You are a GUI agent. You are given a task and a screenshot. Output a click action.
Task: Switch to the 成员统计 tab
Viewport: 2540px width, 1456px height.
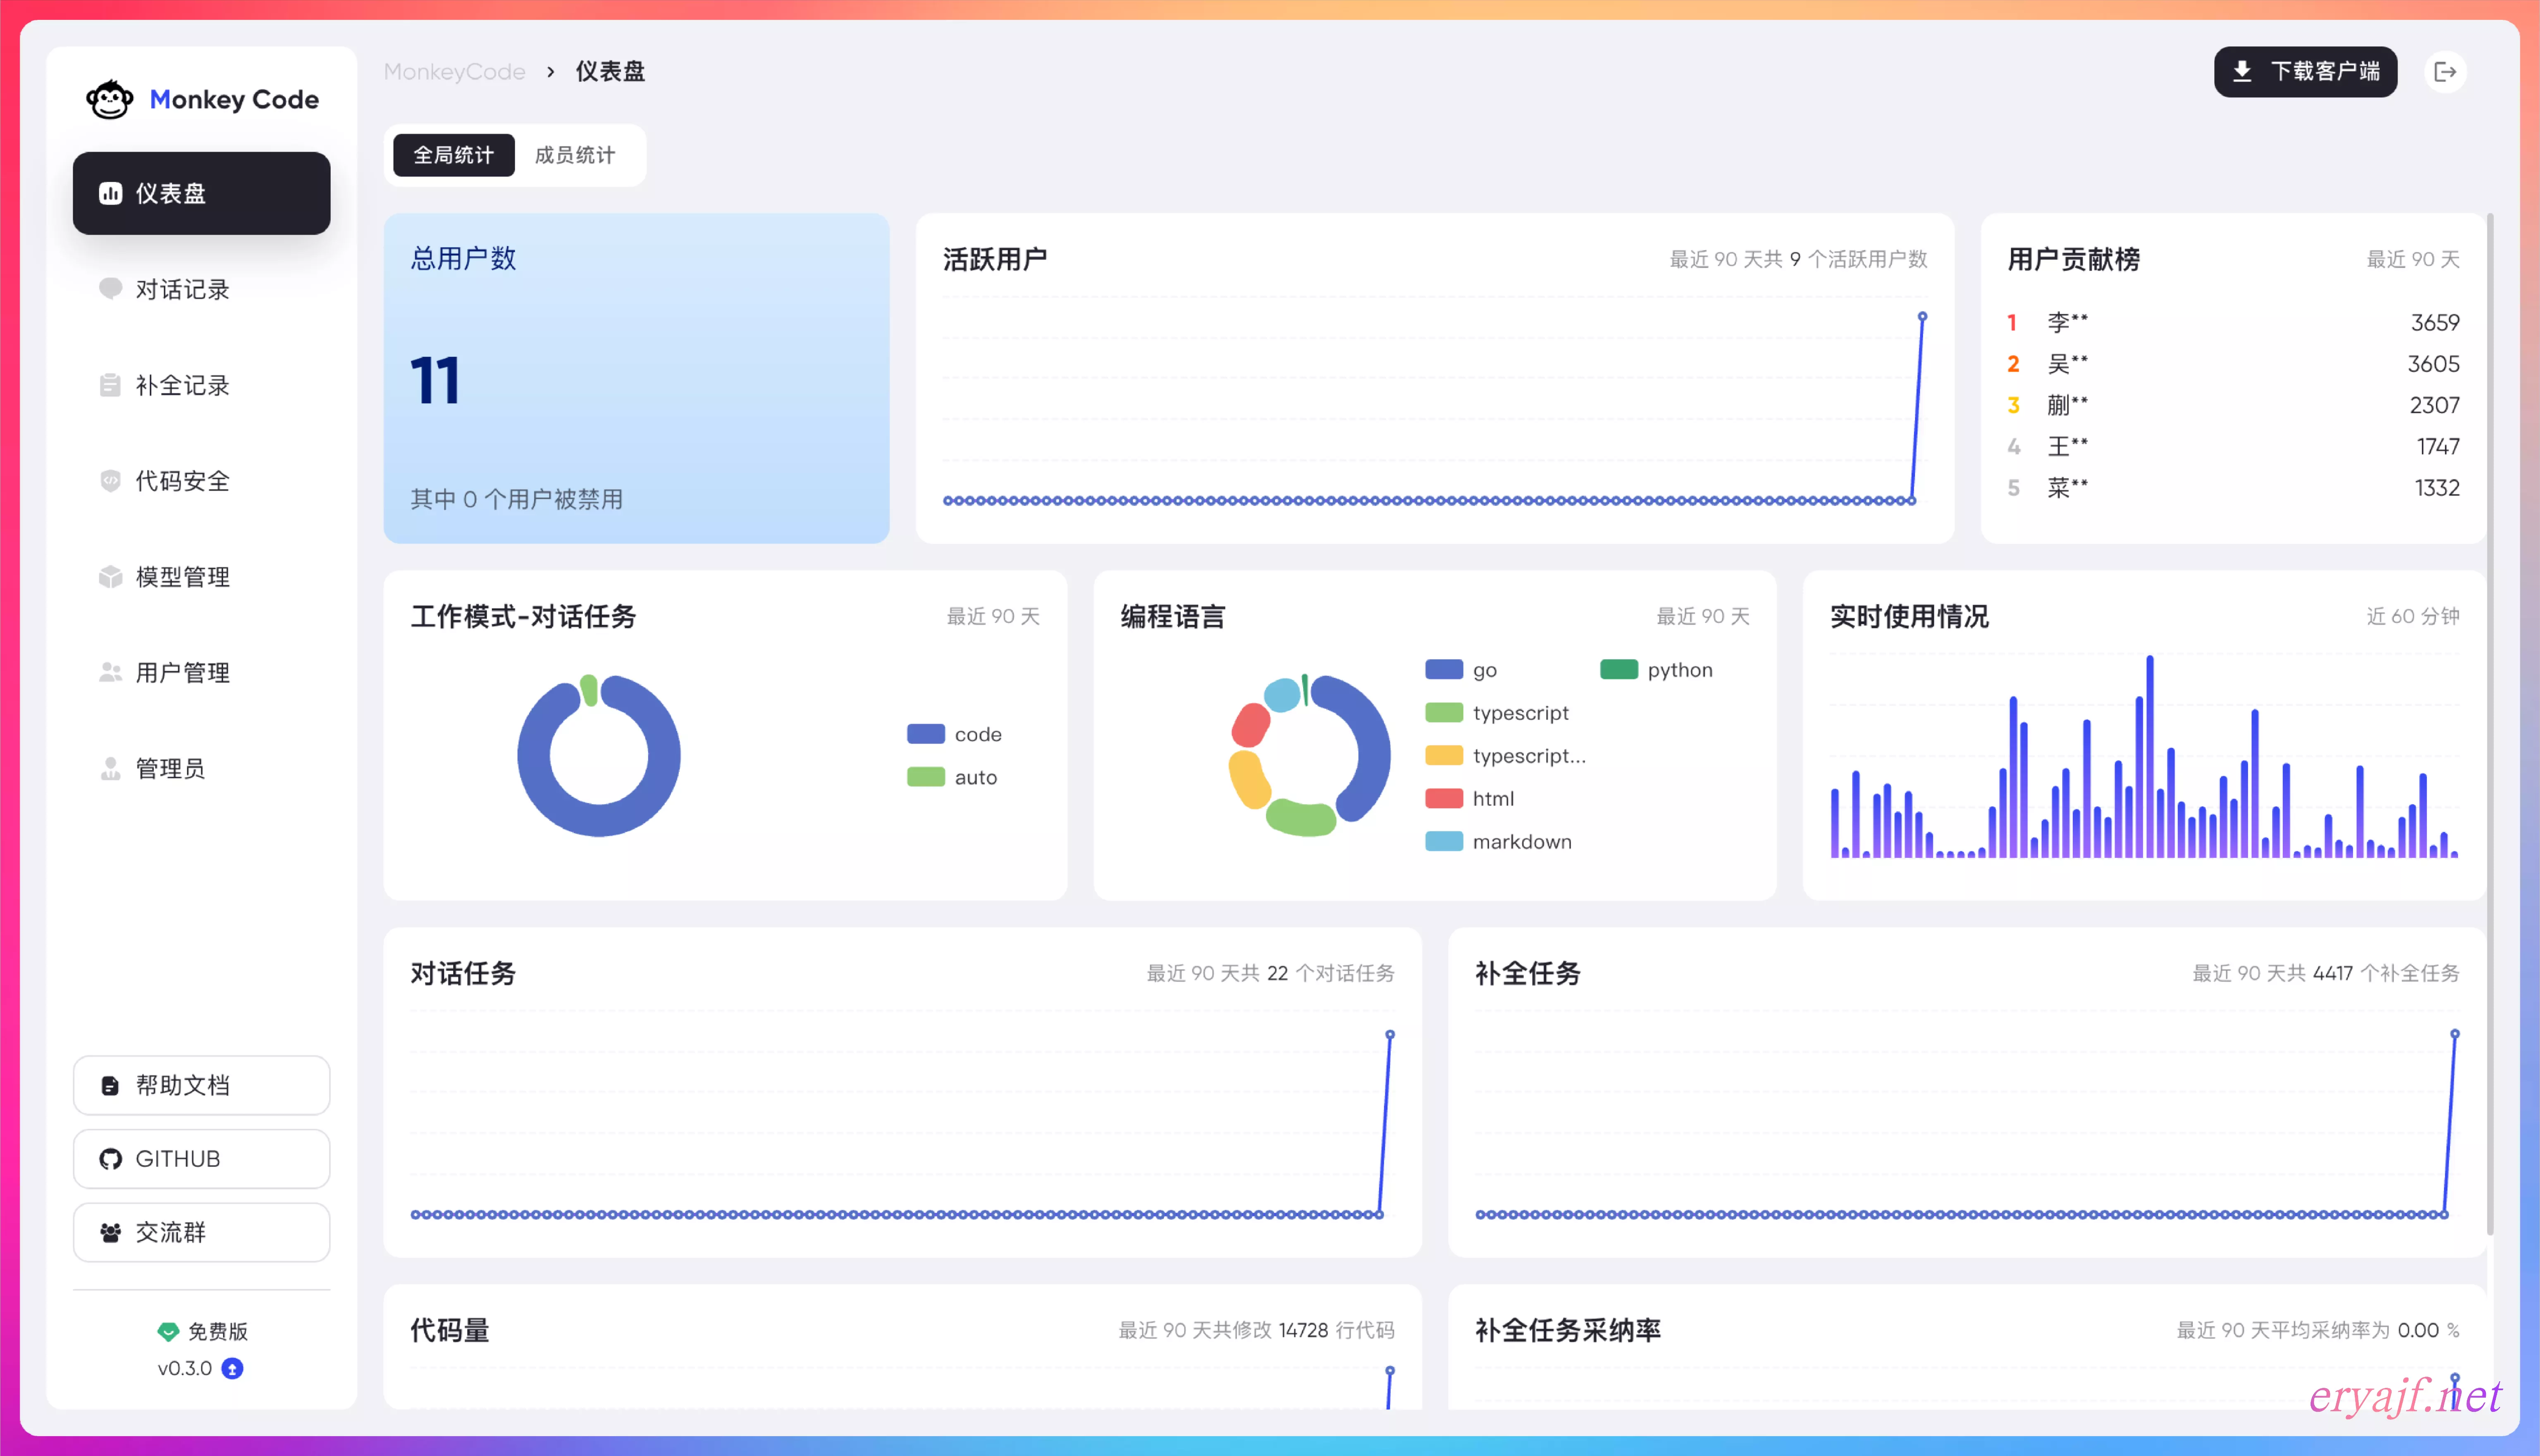tap(575, 155)
